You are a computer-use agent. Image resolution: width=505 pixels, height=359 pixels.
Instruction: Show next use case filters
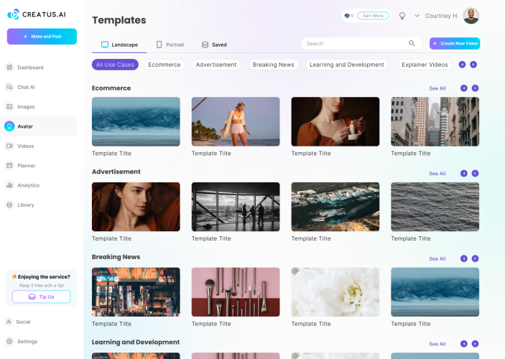point(473,65)
